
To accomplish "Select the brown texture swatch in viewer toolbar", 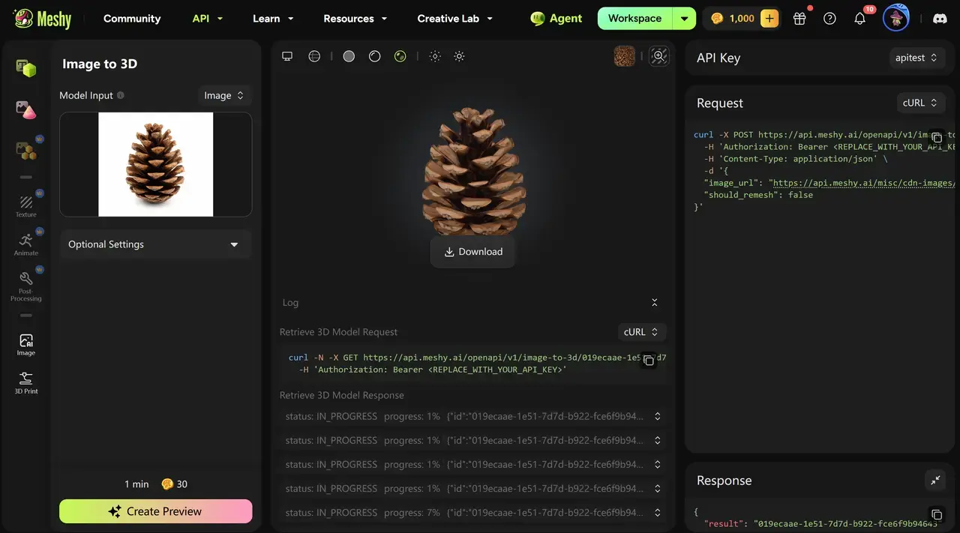I will click(x=624, y=56).
